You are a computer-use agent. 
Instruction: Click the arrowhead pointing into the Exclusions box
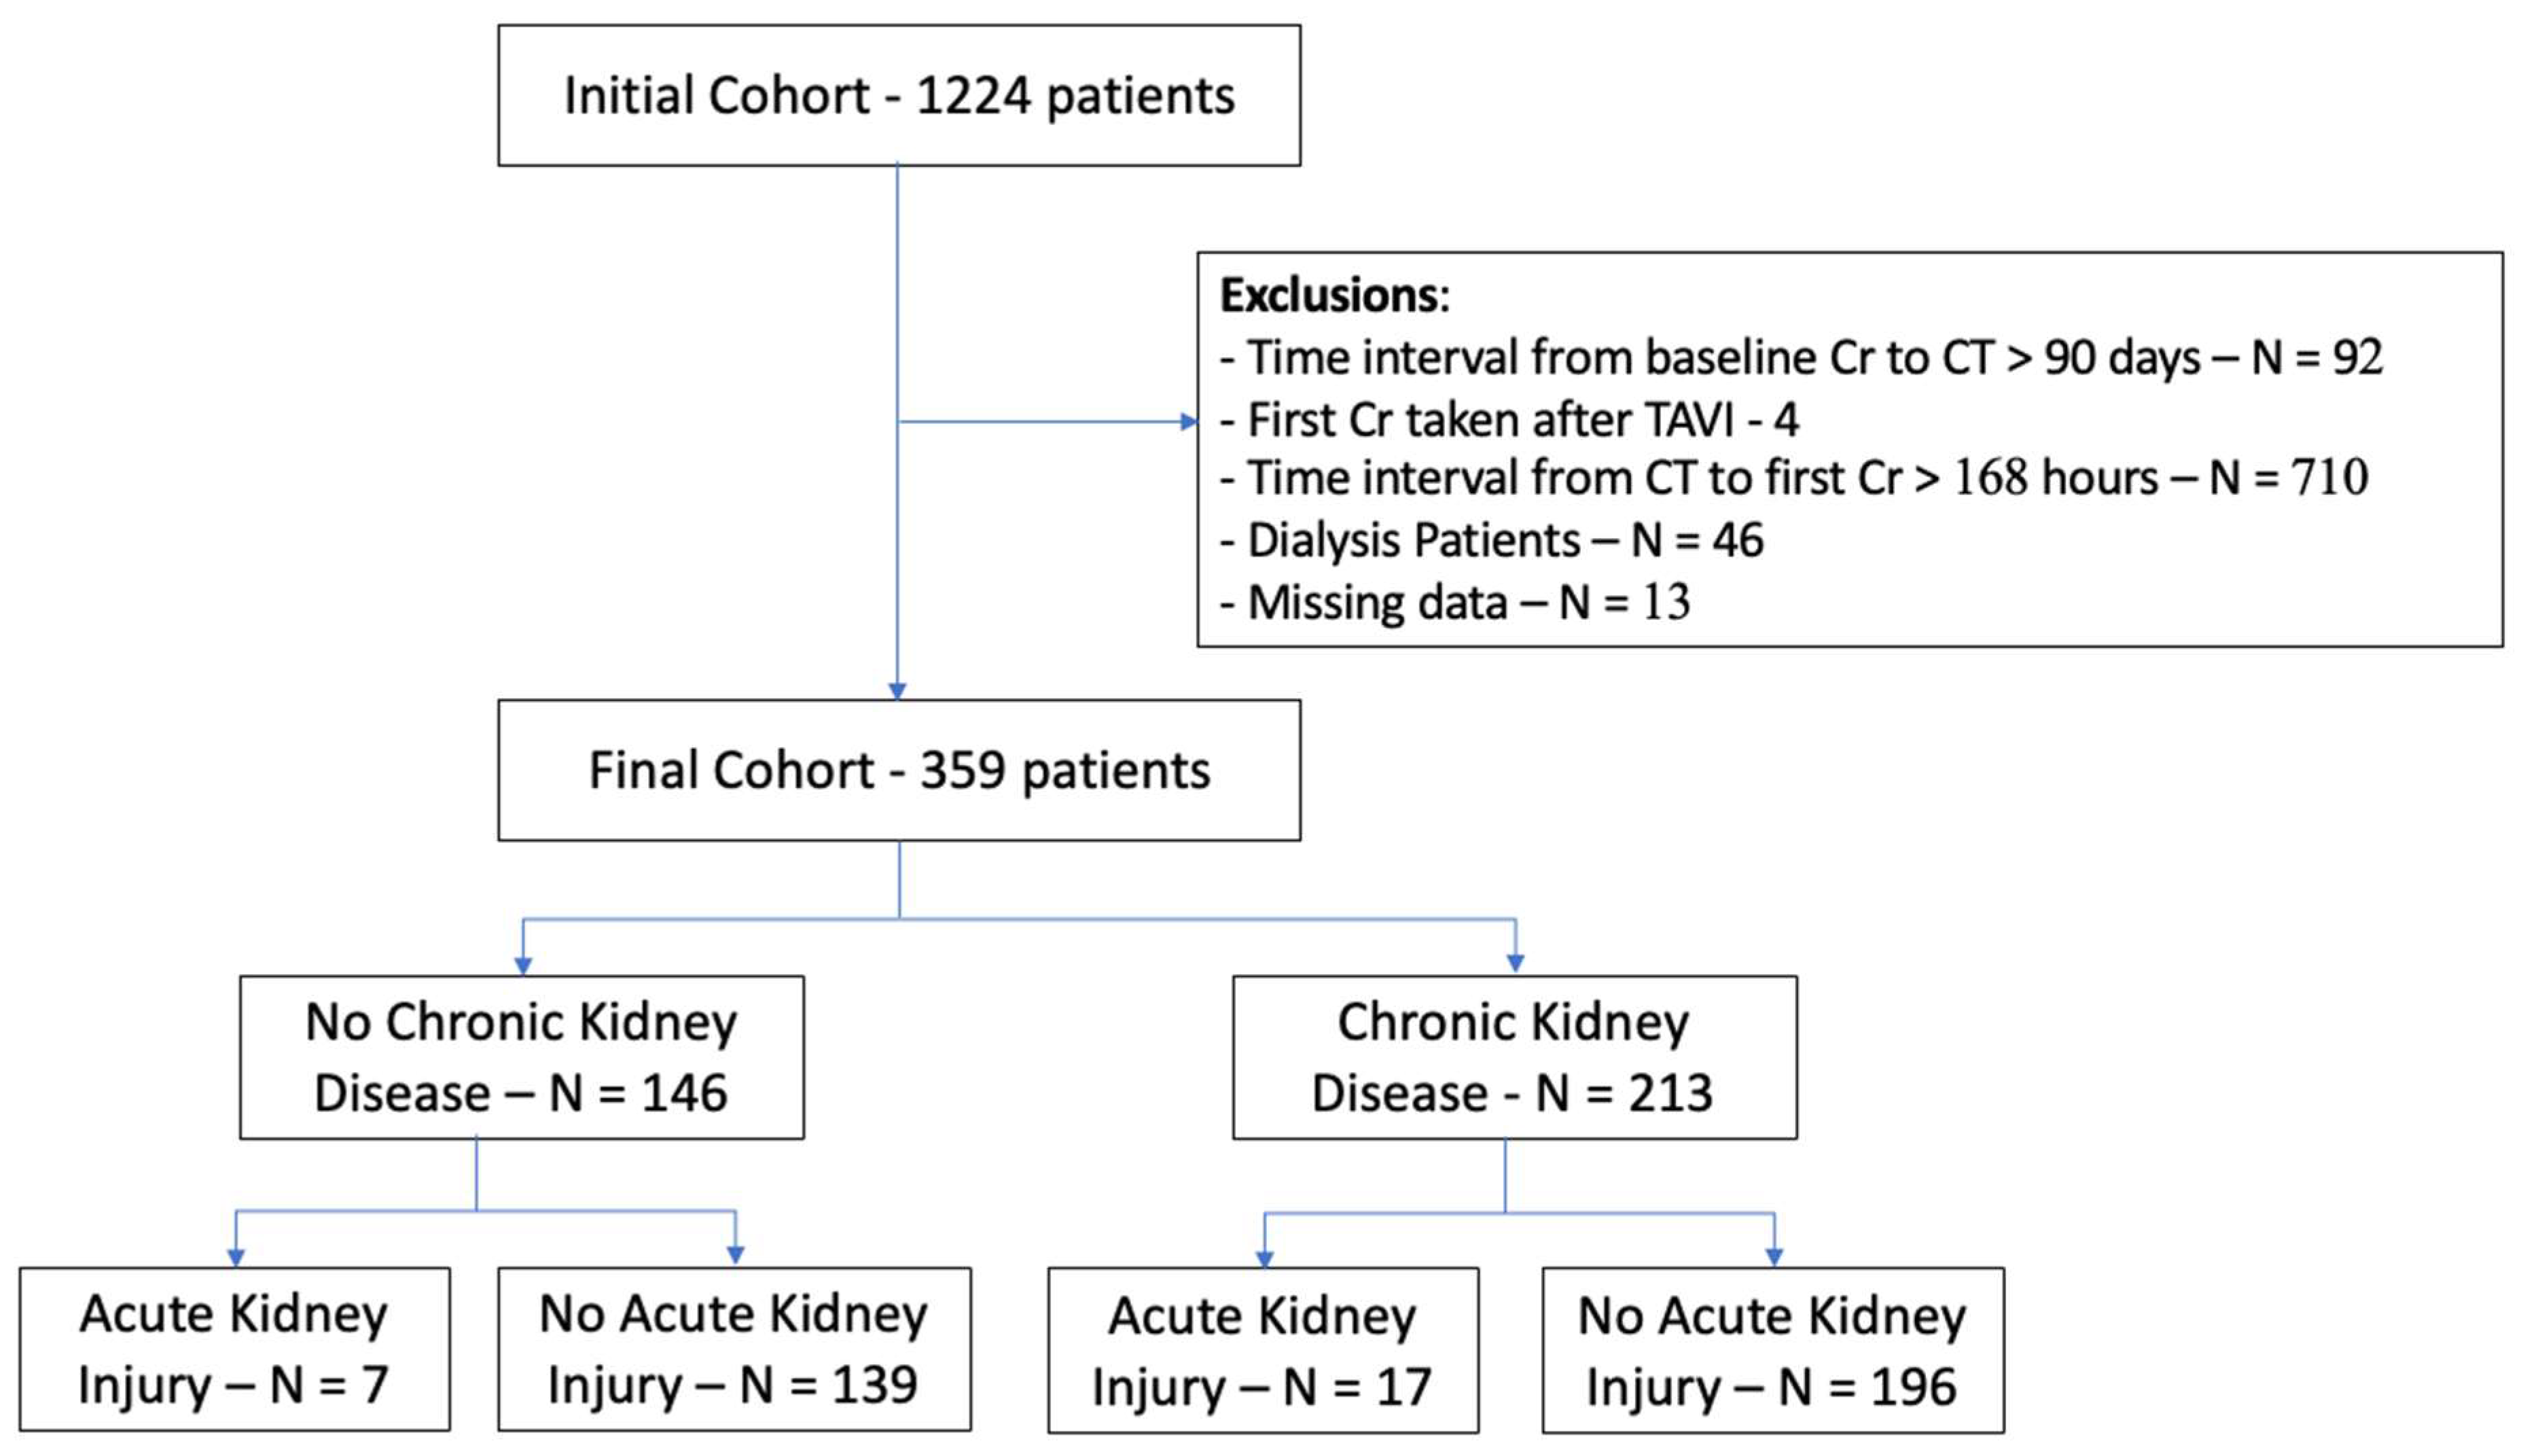coord(1187,422)
